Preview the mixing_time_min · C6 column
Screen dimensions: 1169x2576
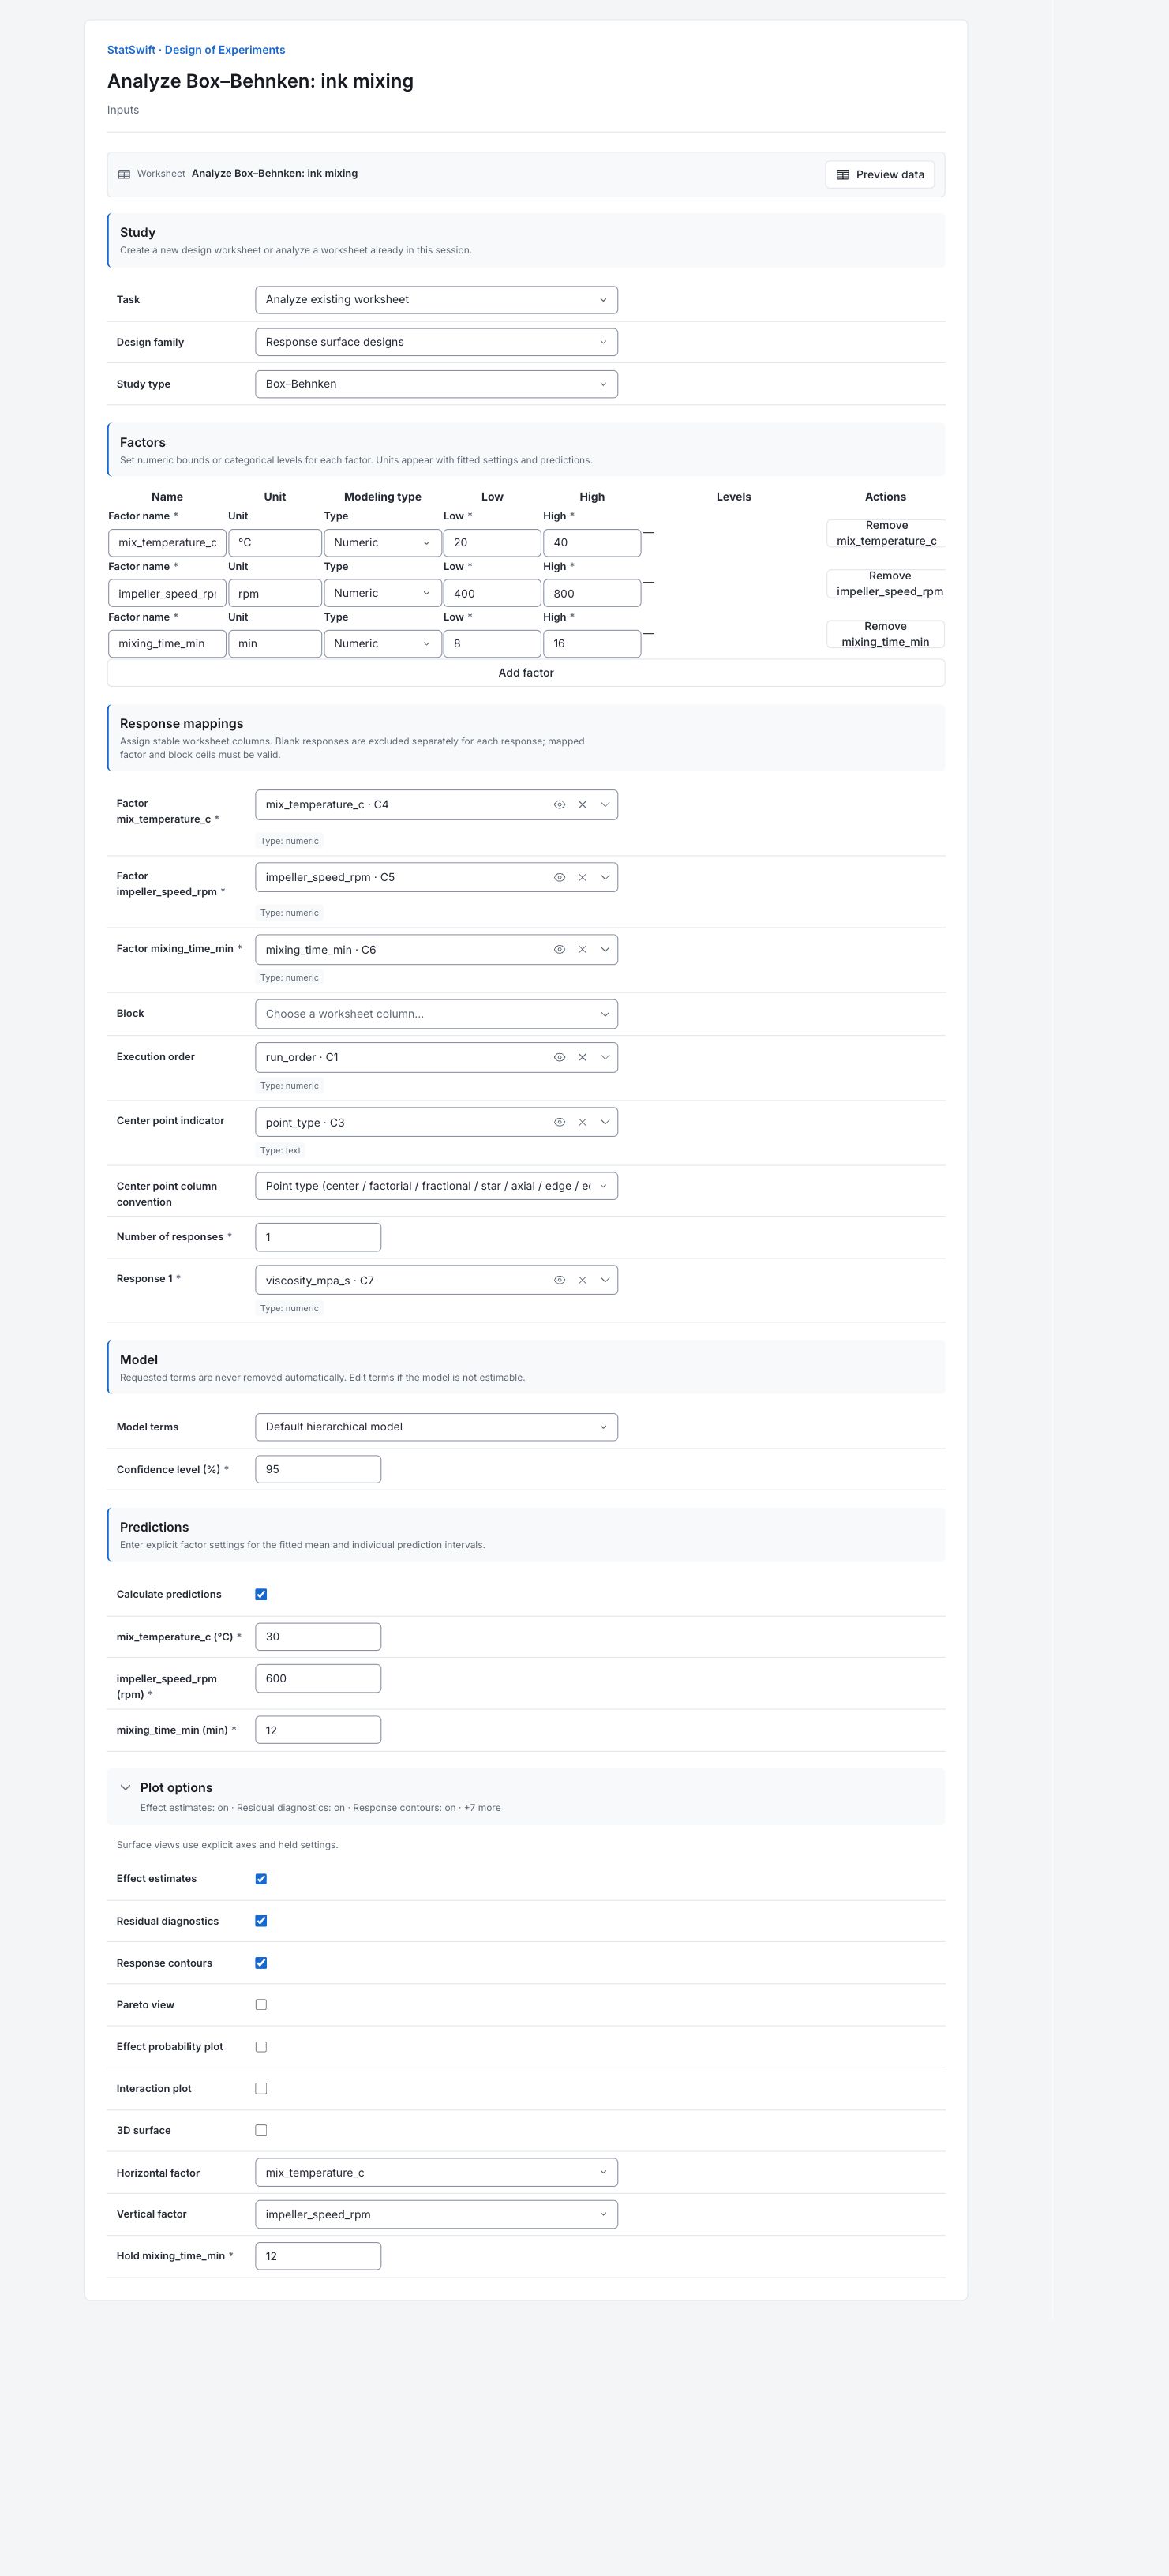click(560, 949)
